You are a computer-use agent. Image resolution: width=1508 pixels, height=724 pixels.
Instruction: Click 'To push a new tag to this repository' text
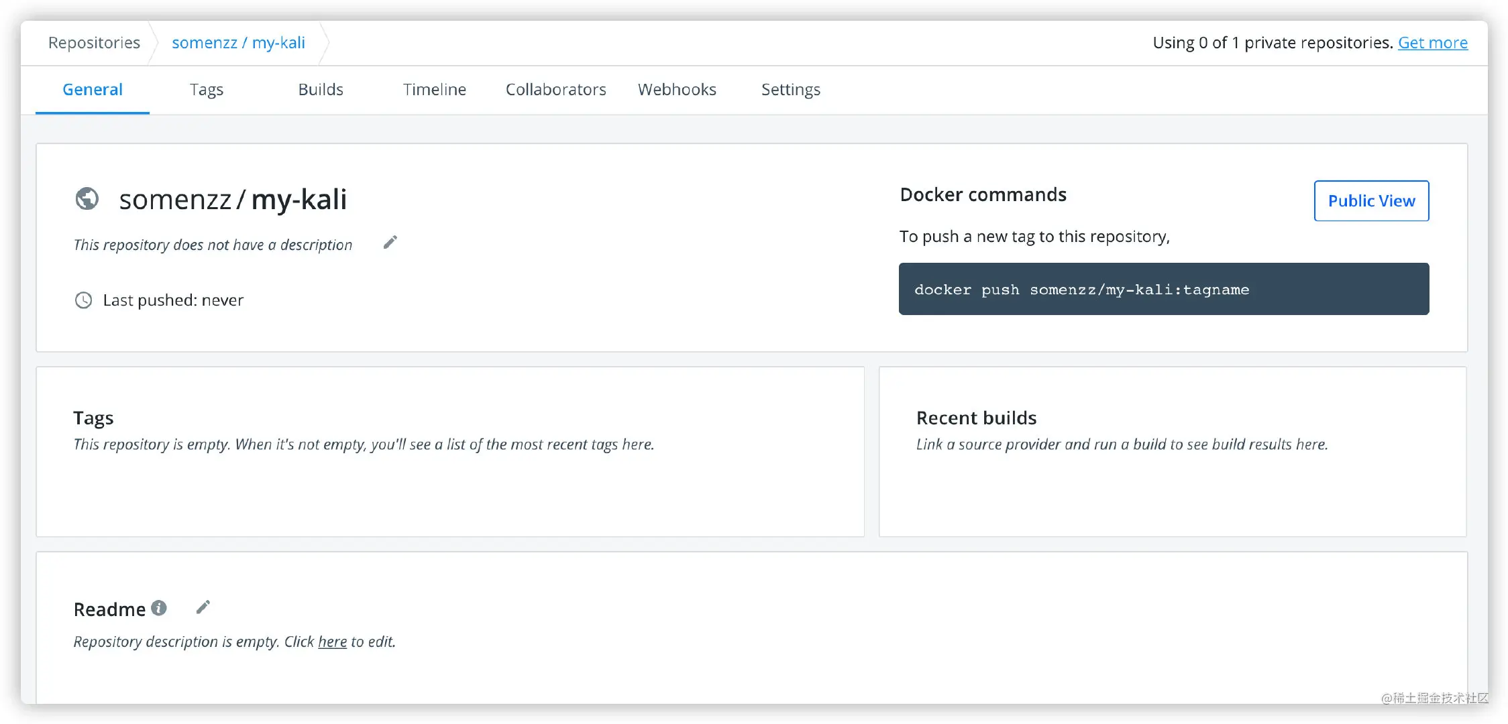pyautogui.click(x=1034, y=237)
